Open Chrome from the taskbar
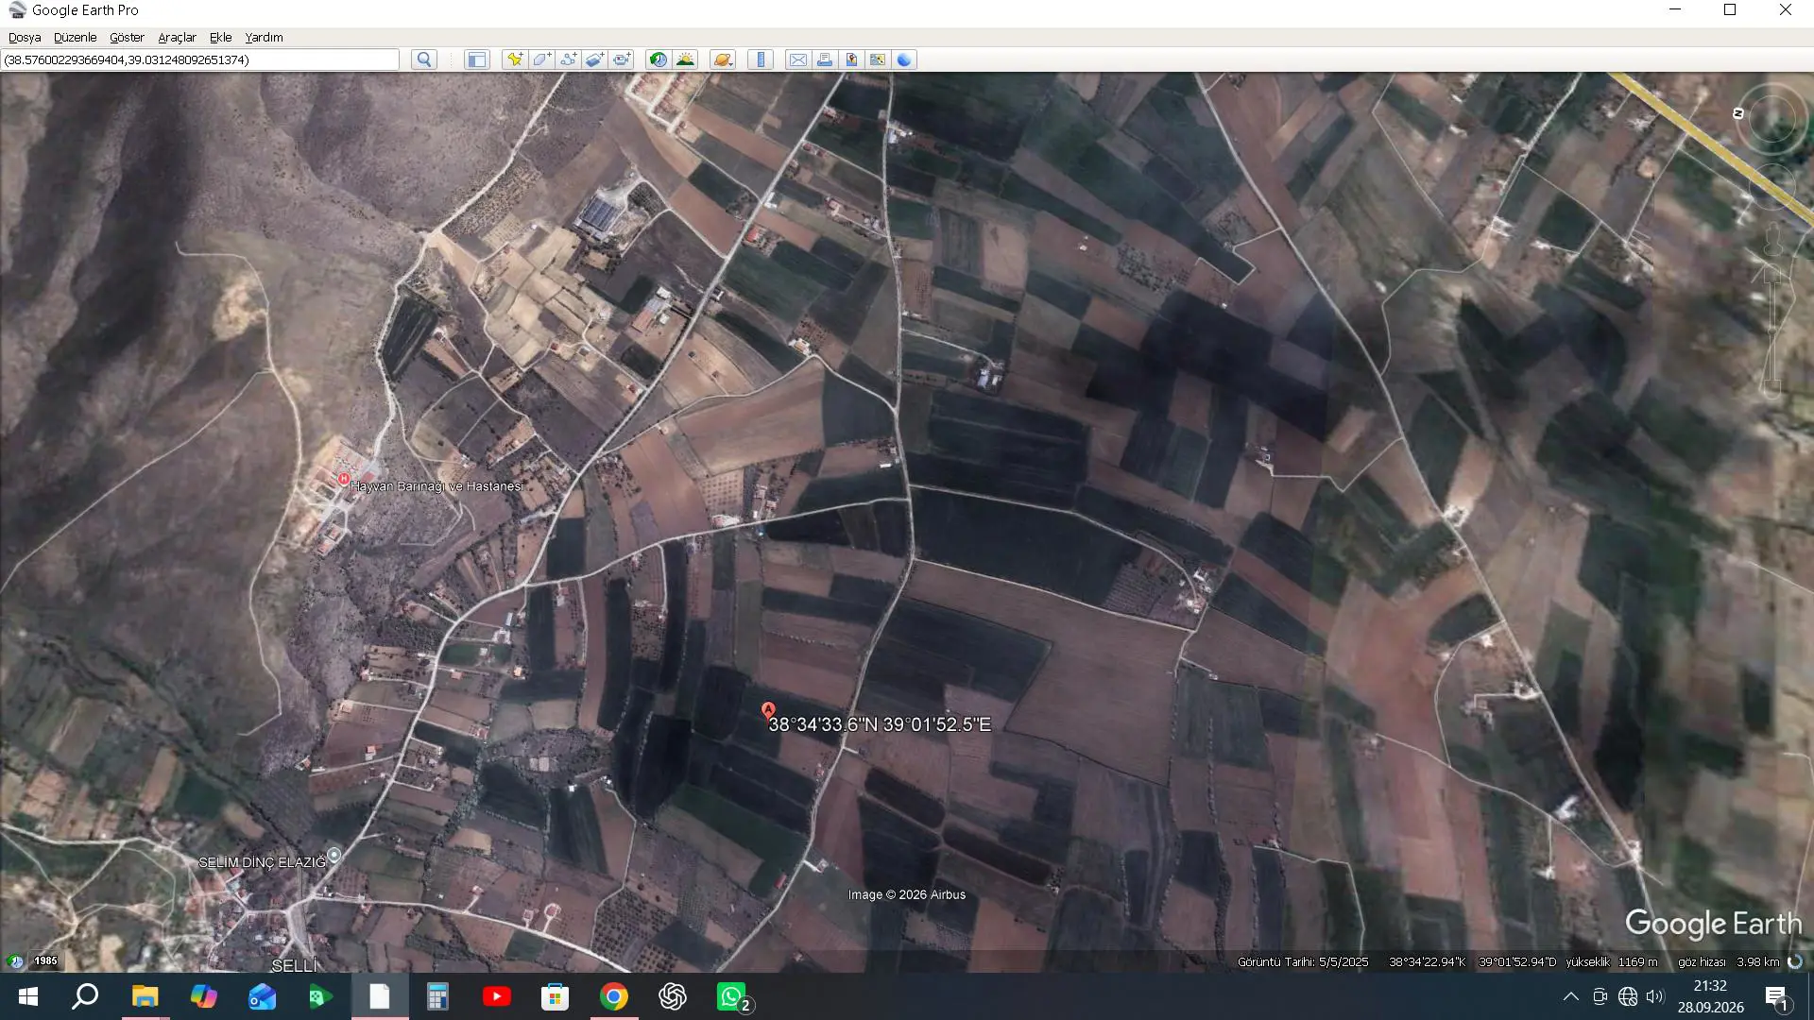The height and width of the screenshot is (1020, 1814). [x=614, y=996]
